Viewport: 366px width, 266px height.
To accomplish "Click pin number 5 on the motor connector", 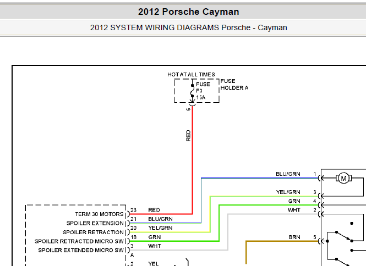I will 315,237.
